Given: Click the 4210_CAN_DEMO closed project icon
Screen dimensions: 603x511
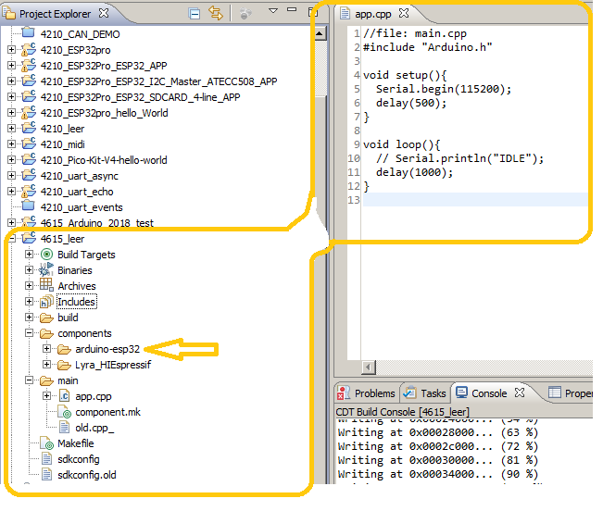Looking at the screenshot, I should click(29, 32).
